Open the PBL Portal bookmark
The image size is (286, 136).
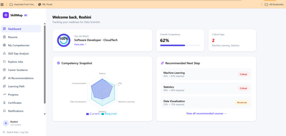45,4
